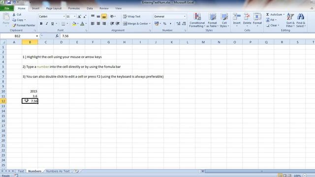Select highlighted Bottom Align button
The image size is (315, 177).
tap(104, 16)
